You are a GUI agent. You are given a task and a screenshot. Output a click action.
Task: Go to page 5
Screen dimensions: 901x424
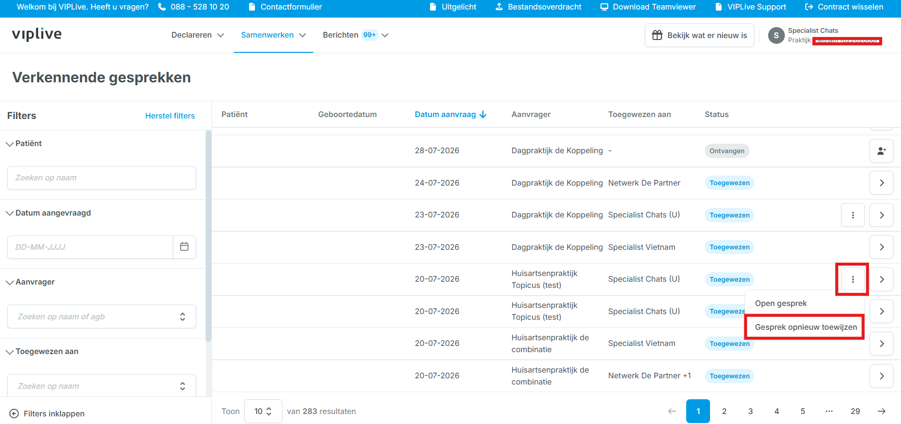803,411
